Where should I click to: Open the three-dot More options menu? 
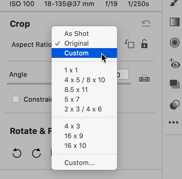point(174,122)
